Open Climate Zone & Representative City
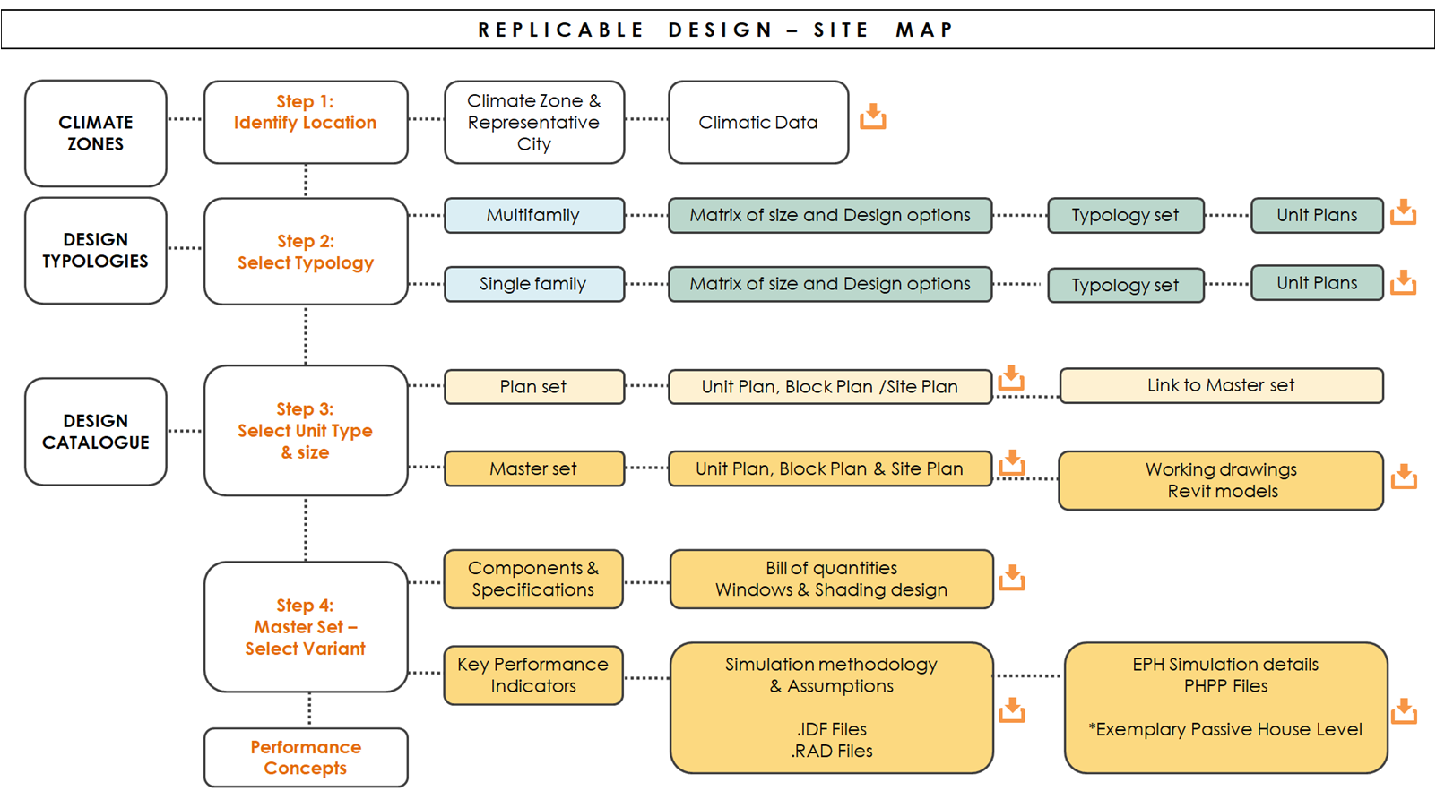Image resolution: width=1436 pixels, height=808 pixels. [x=534, y=122]
